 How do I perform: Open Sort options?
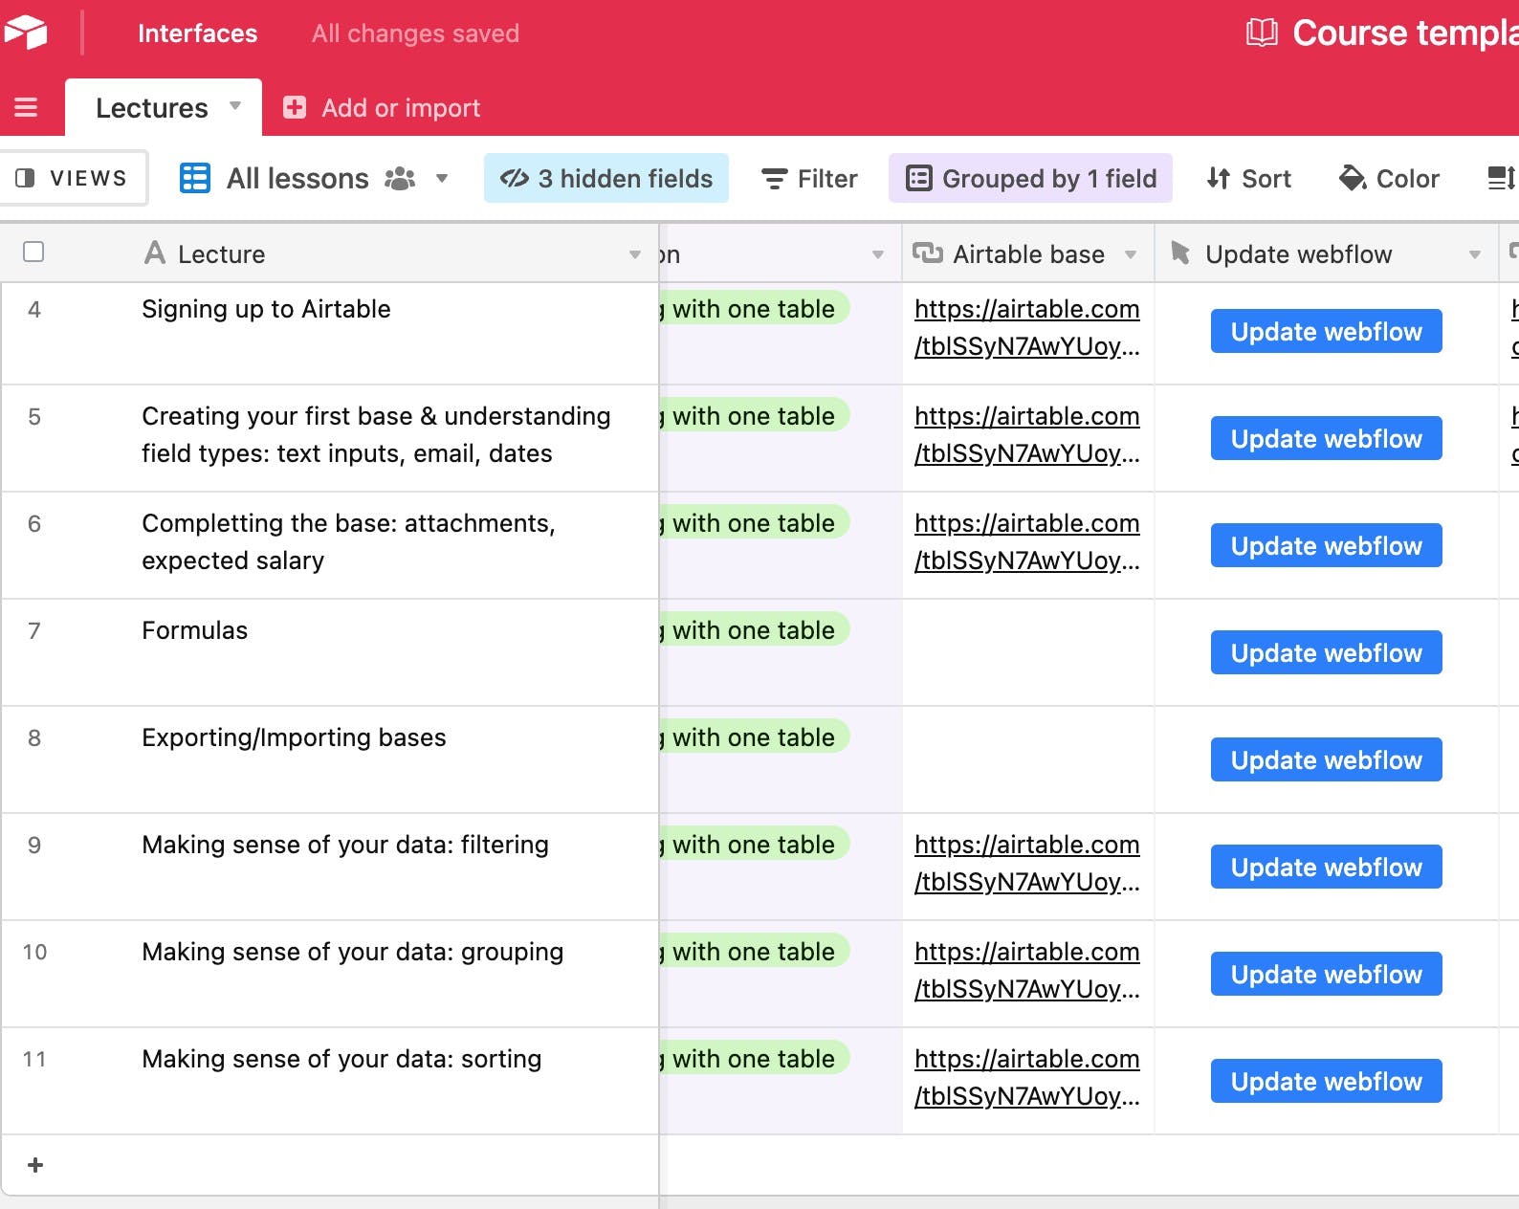coord(1249,178)
